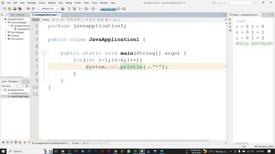Switch to the Services tab
Viewport: 275px width, 154px height.
click(21, 15)
